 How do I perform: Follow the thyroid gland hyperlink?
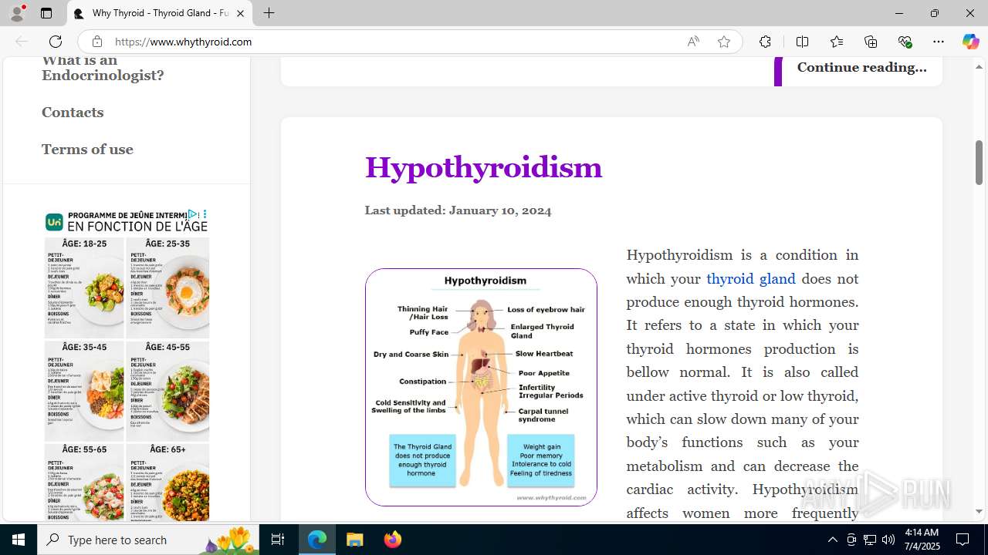pos(750,278)
